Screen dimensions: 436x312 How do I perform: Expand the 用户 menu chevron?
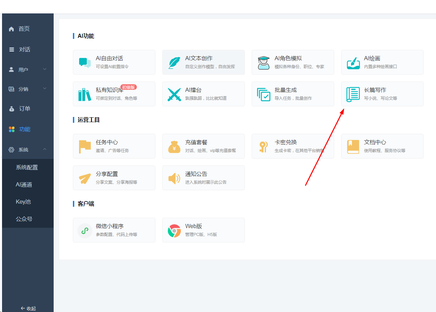click(x=45, y=69)
